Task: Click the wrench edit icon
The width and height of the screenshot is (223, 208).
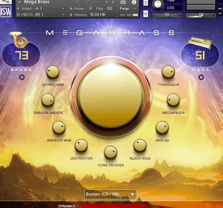Action: point(5,1)
